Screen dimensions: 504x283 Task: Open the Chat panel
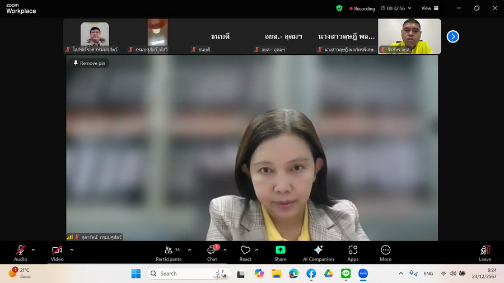[212, 253]
